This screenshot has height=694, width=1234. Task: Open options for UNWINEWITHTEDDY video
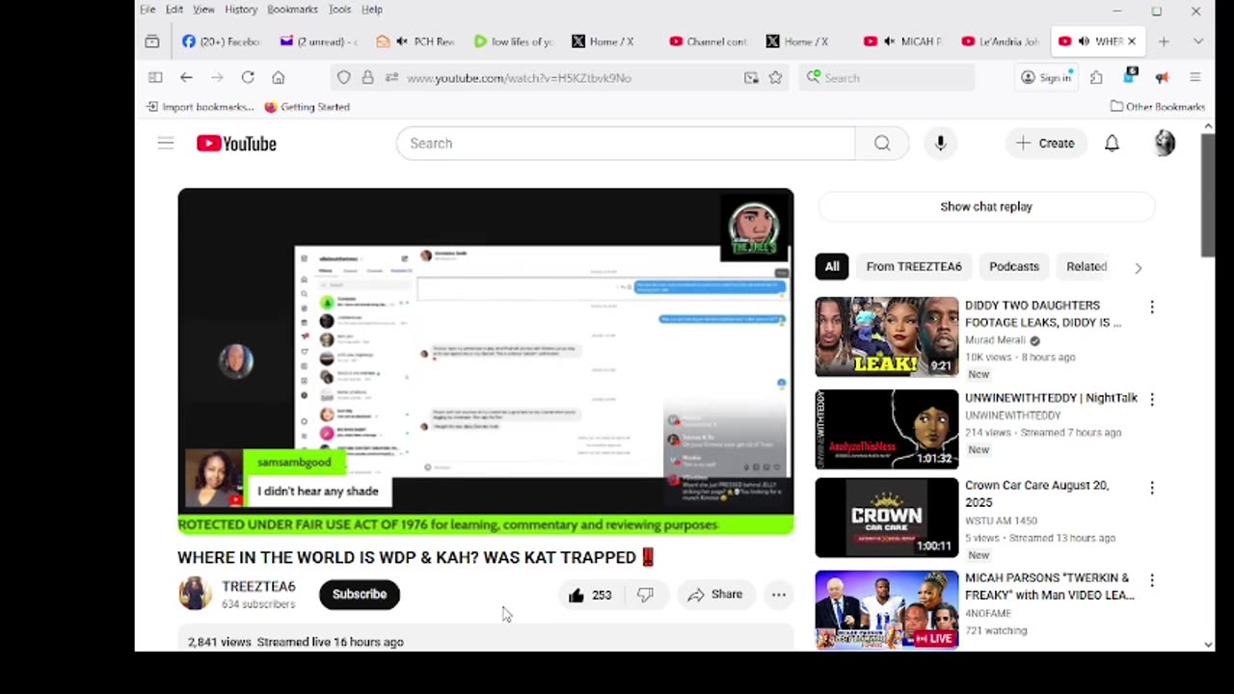pyautogui.click(x=1151, y=399)
